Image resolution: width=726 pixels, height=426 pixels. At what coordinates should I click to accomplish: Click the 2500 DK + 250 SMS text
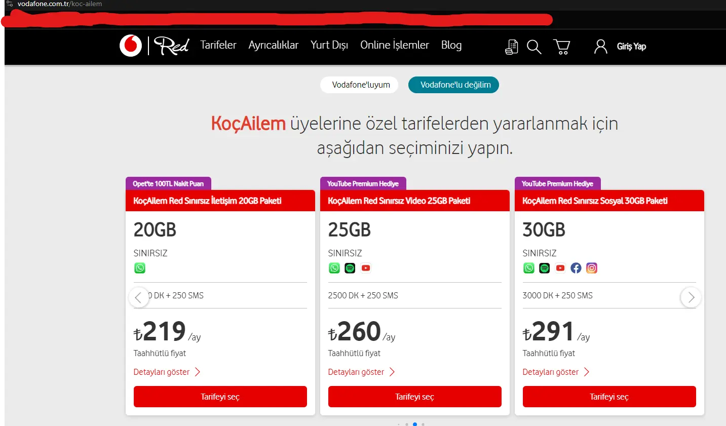[363, 295]
